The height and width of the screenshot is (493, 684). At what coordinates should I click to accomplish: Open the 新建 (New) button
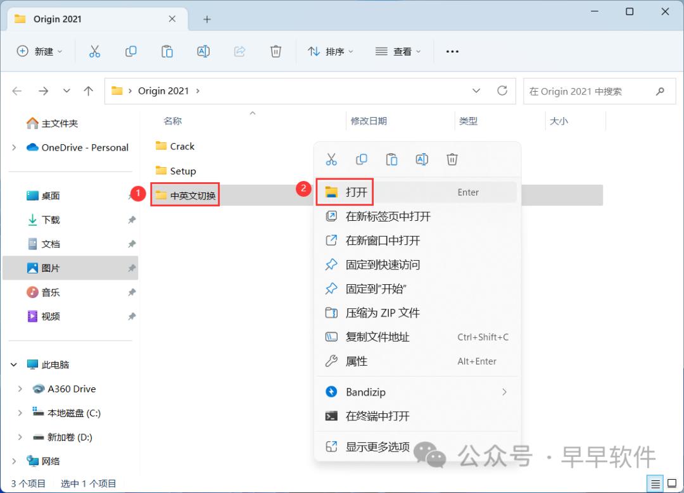[x=39, y=51]
